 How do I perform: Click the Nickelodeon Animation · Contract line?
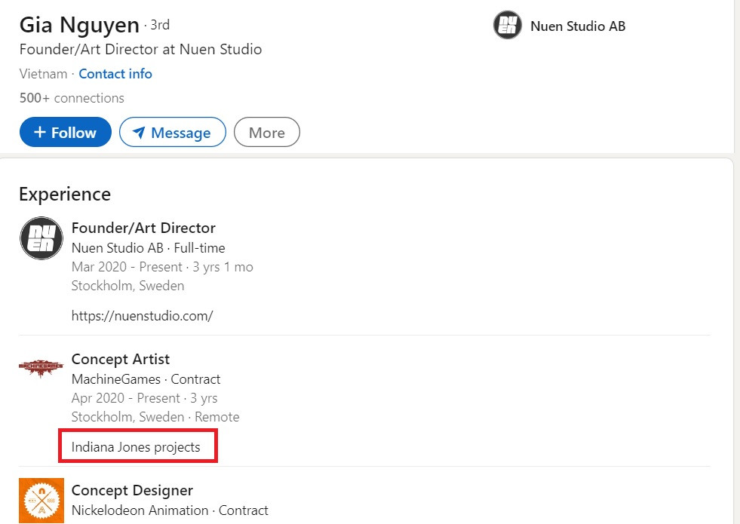coord(170,510)
